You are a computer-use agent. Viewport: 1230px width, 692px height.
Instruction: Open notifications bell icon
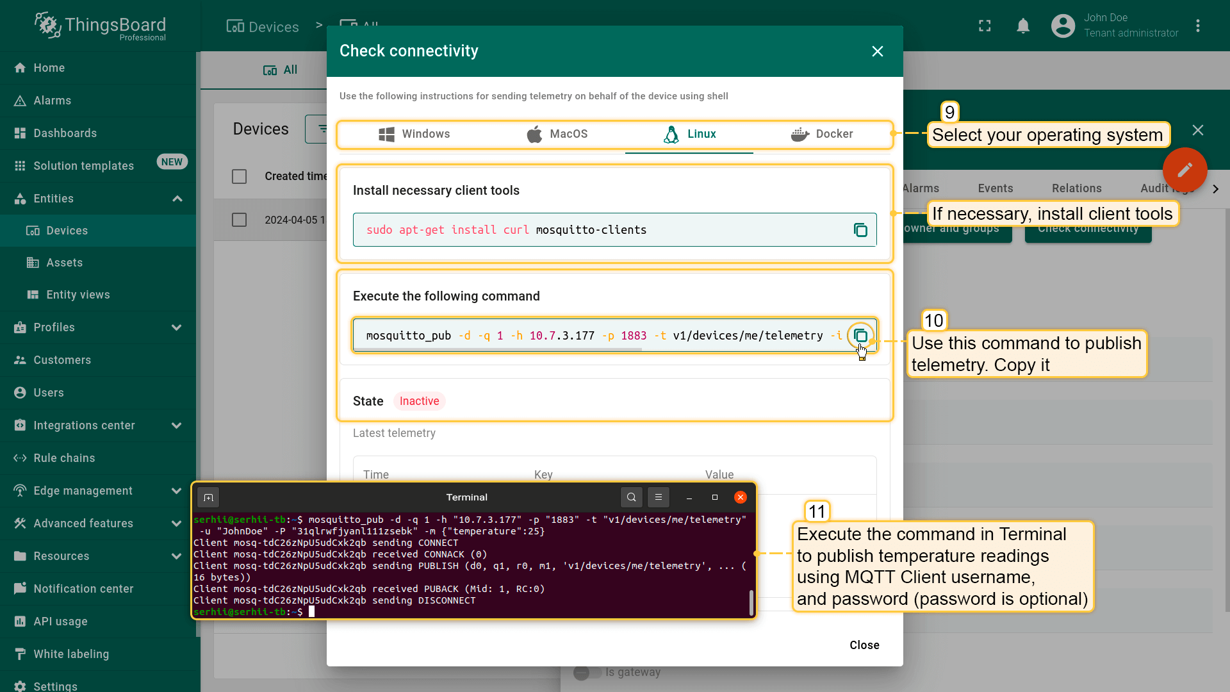point(1023,26)
